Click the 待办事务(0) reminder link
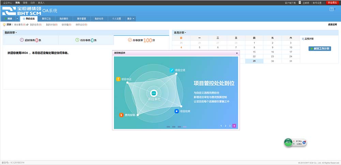 (x=20, y=25)
